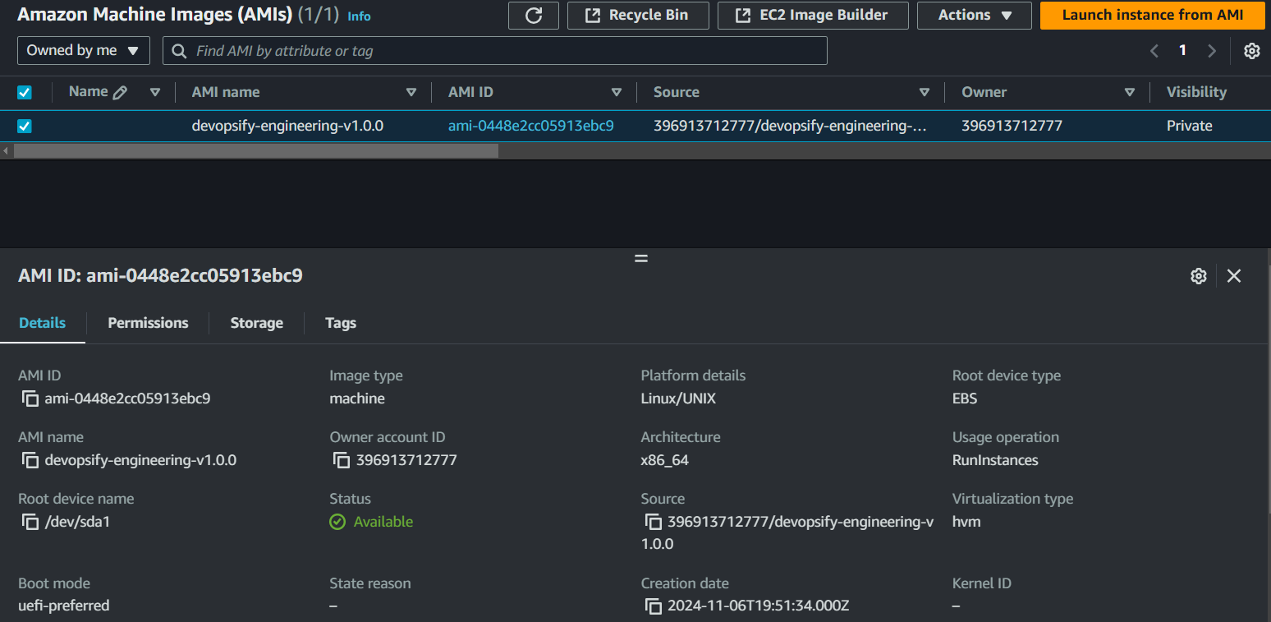
Task: Click the Visibility column header
Action: point(1196,92)
